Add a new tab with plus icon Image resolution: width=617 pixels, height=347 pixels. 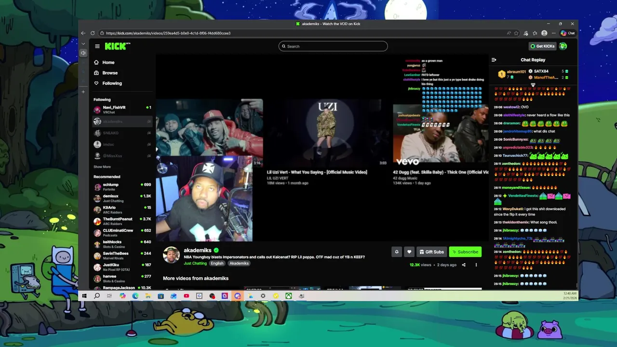83,92
